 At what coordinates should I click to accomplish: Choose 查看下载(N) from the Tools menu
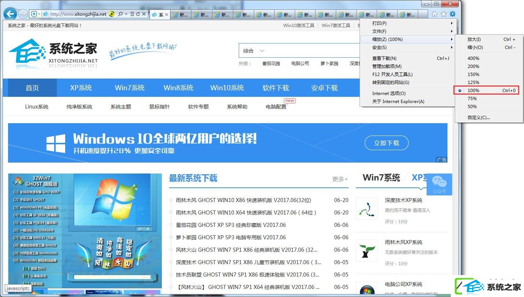408,58
